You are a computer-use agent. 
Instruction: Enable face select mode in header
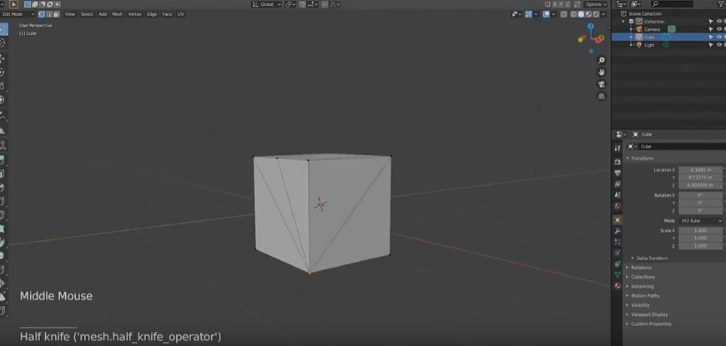[55, 14]
